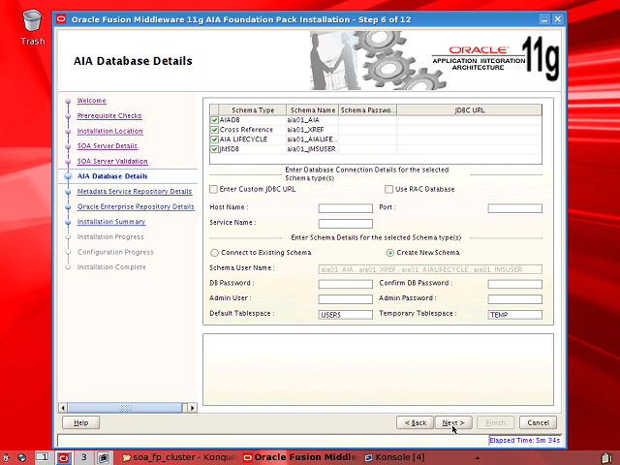Open the Installation Summary step link

click(x=110, y=222)
